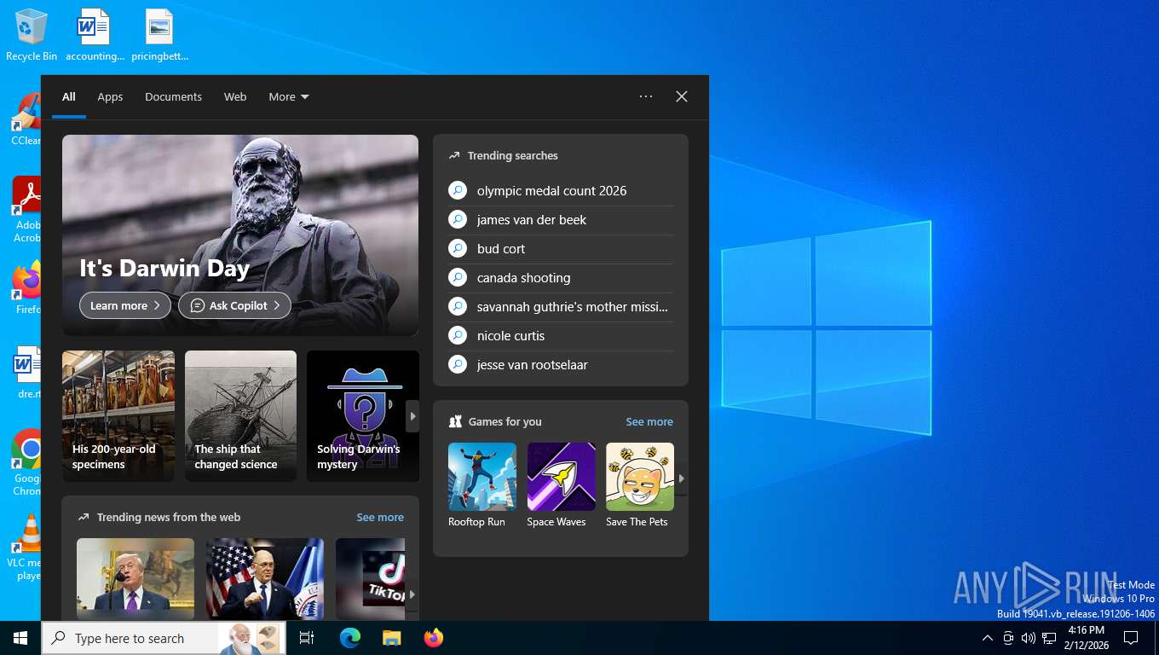Click the Type here to search box
This screenshot has width=1159, height=655.
164,638
